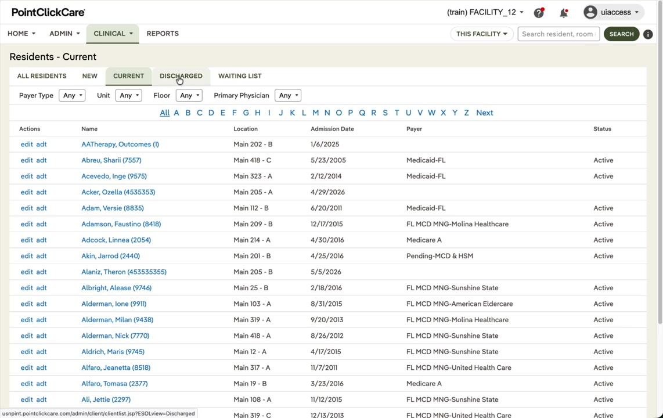Click the All letter filter

pos(164,113)
